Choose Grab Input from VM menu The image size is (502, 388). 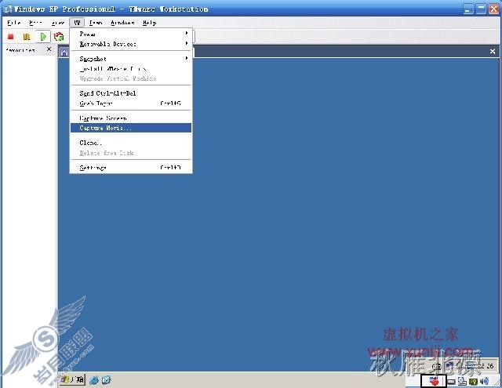click(x=131, y=103)
